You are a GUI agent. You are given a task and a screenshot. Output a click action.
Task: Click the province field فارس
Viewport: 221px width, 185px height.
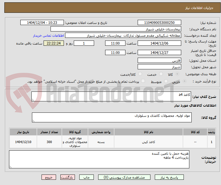[x=159, y=60]
